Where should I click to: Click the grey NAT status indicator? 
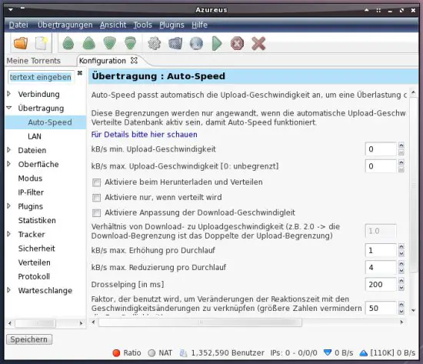pyautogui.click(x=152, y=352)
